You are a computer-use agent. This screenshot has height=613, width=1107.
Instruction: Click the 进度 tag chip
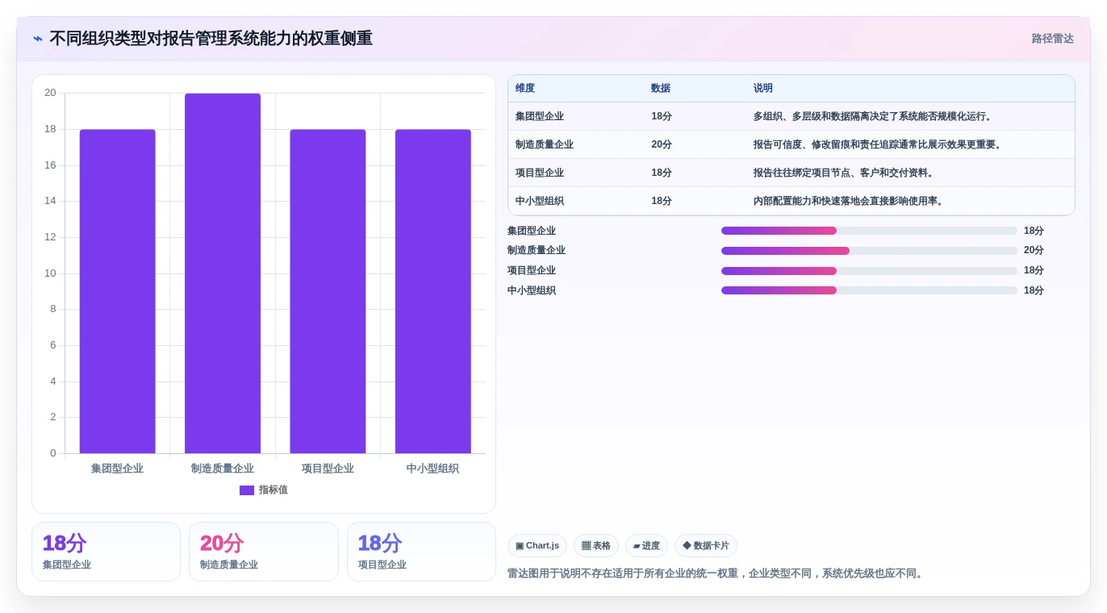tap(646, 546)
